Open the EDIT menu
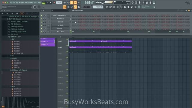Viewport: 192px width, 108px height. [14, 2]
